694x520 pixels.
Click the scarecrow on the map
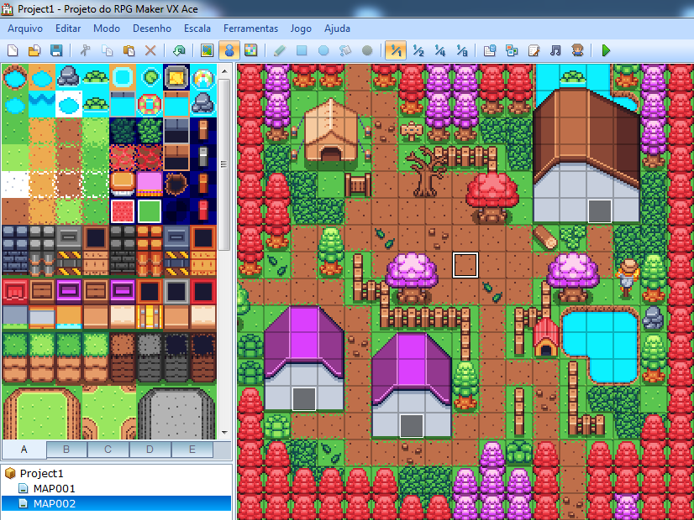pyautogui.click(x=627, y=278)
